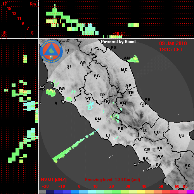Select the AP city marker

128,88
